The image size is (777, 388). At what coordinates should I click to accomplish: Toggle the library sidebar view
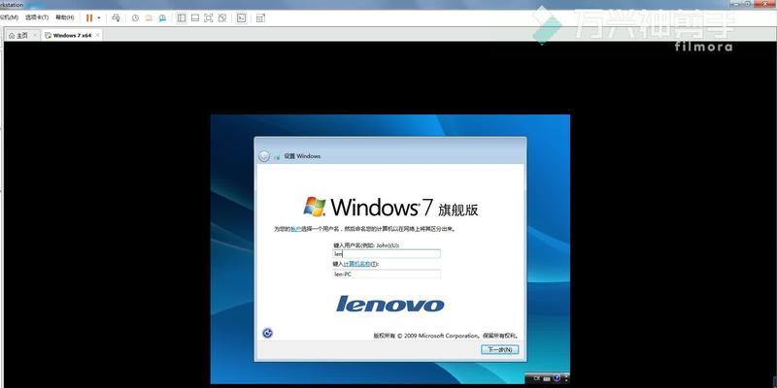tap(182, 17)
